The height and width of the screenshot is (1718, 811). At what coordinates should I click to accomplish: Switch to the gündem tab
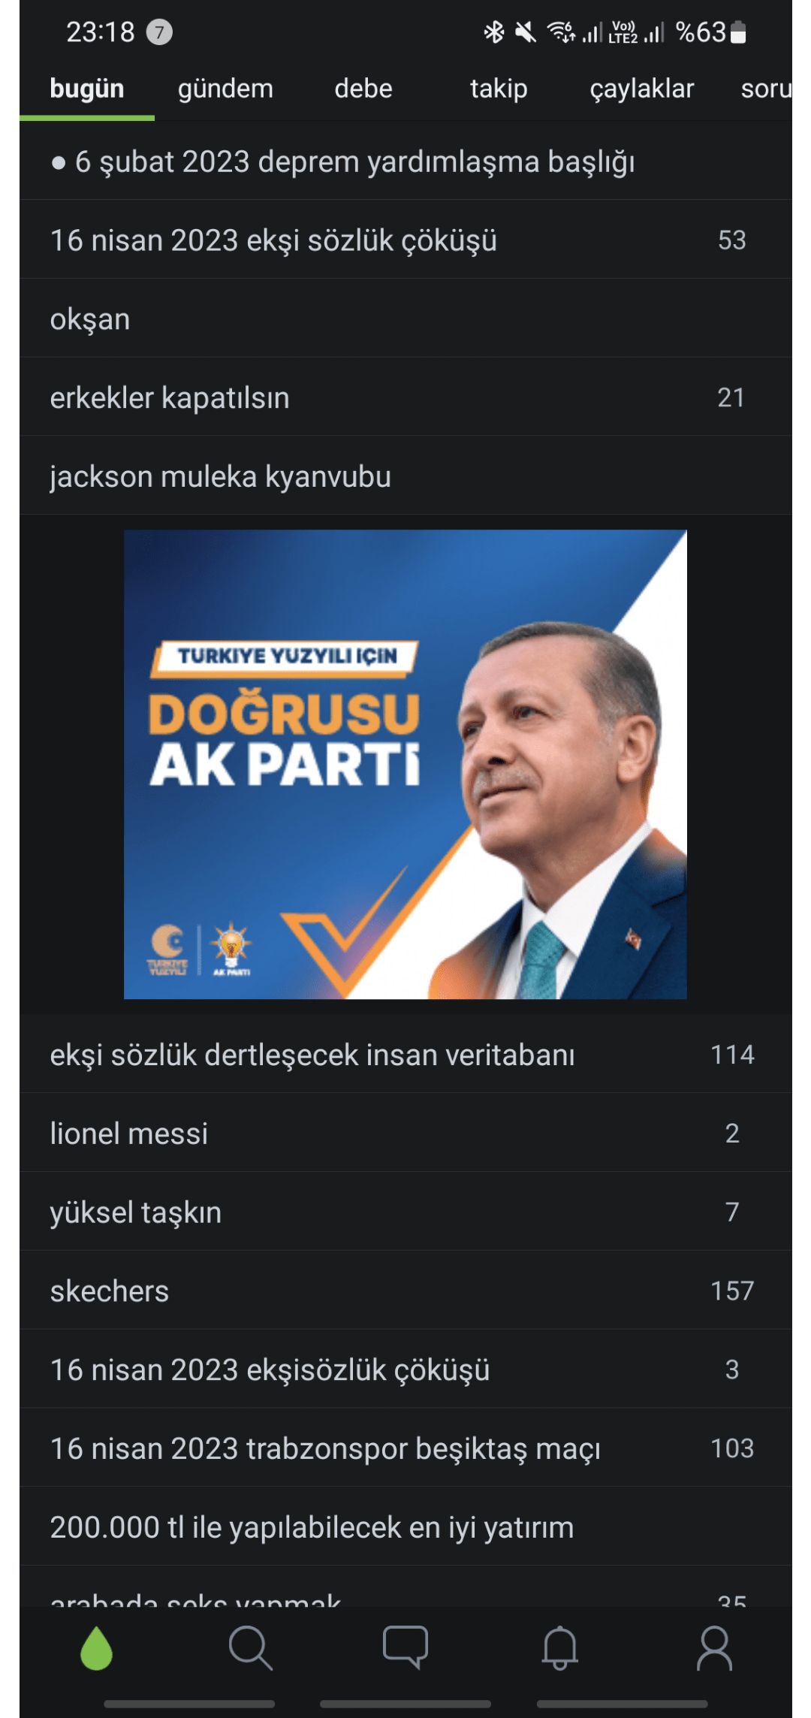pyautogui.click(x=225, y=89)
